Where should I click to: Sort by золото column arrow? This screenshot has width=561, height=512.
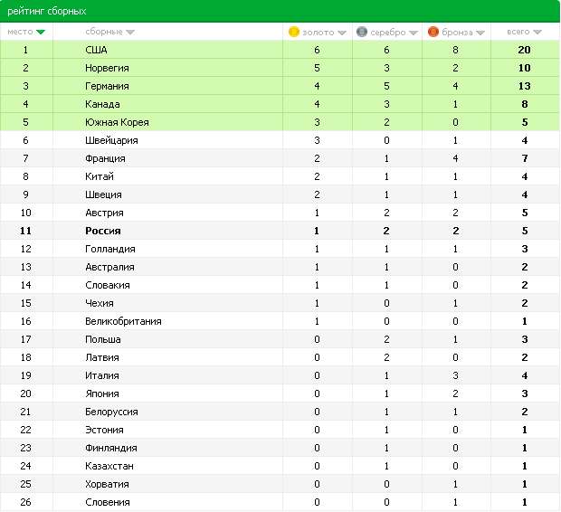(x=342, y=33)
